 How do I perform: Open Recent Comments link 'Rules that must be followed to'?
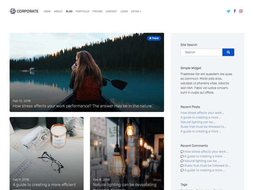point(208,166)
